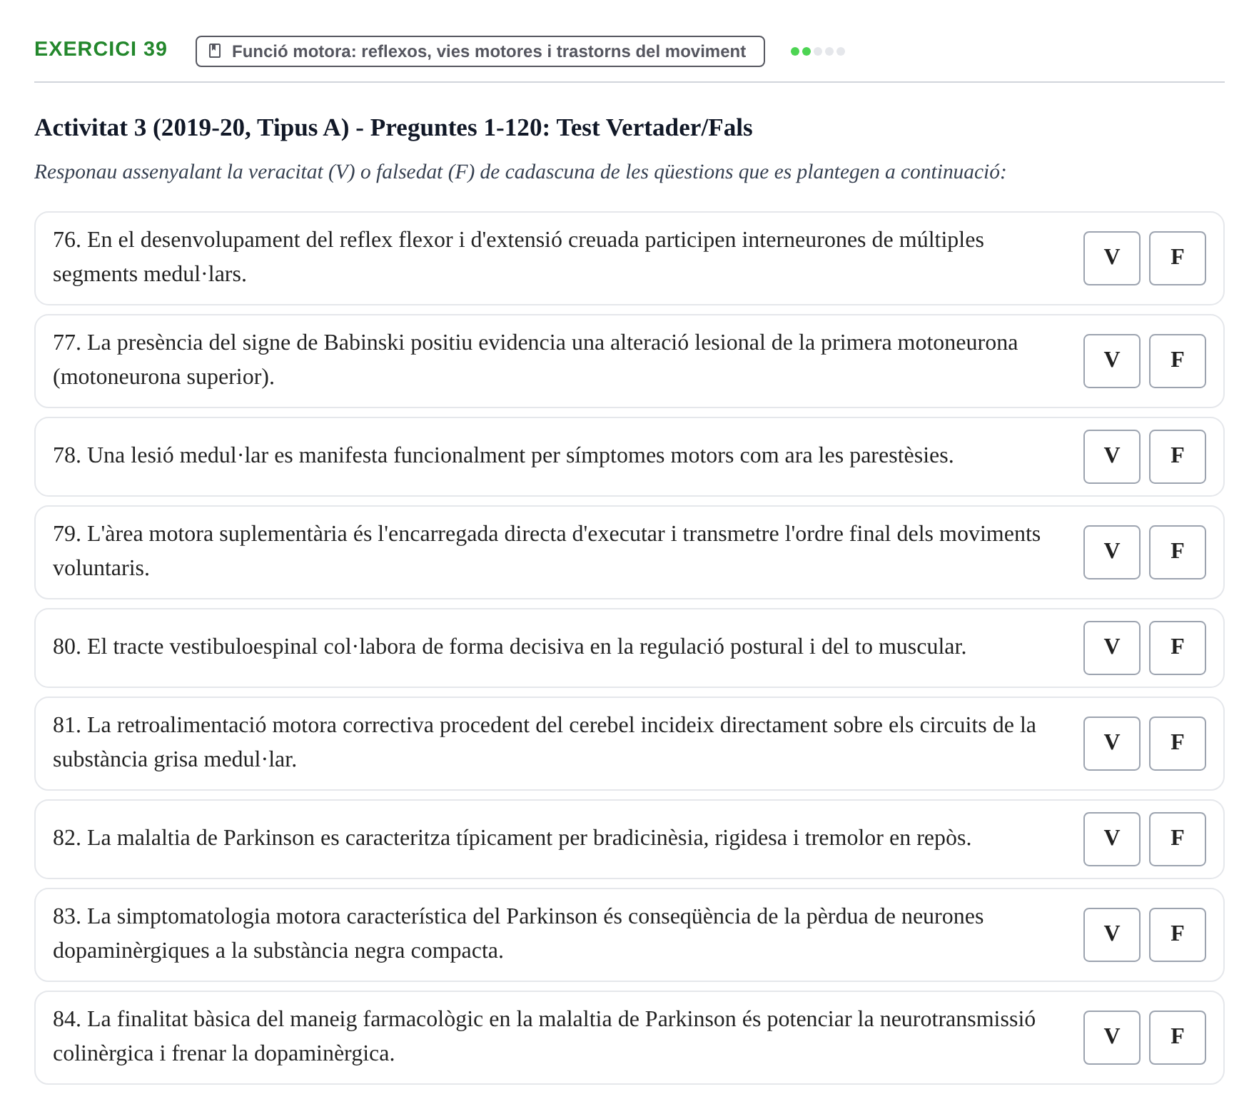The height and width of the screenshot is (1119, 1259).
Task: Click question 82 text about bradicinèsia
Action: click(512, 838)
